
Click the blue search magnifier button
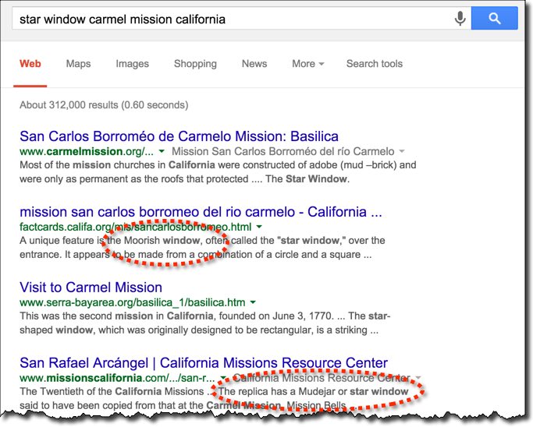click(494, 18)
